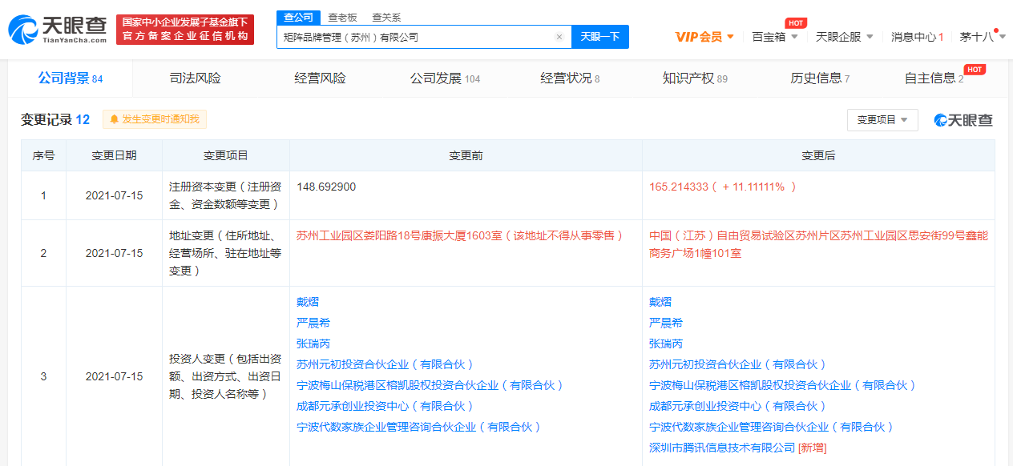Click the old address 苏州工业园区娄阳路18号 text
The width and height of the screenshot is (1013, 466).
click(x=460, y=235)
